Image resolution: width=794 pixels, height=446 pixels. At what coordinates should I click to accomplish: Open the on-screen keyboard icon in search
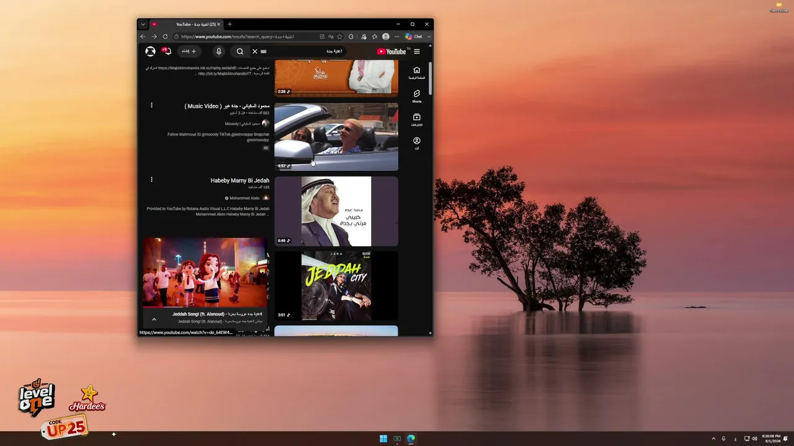(264, 51)
